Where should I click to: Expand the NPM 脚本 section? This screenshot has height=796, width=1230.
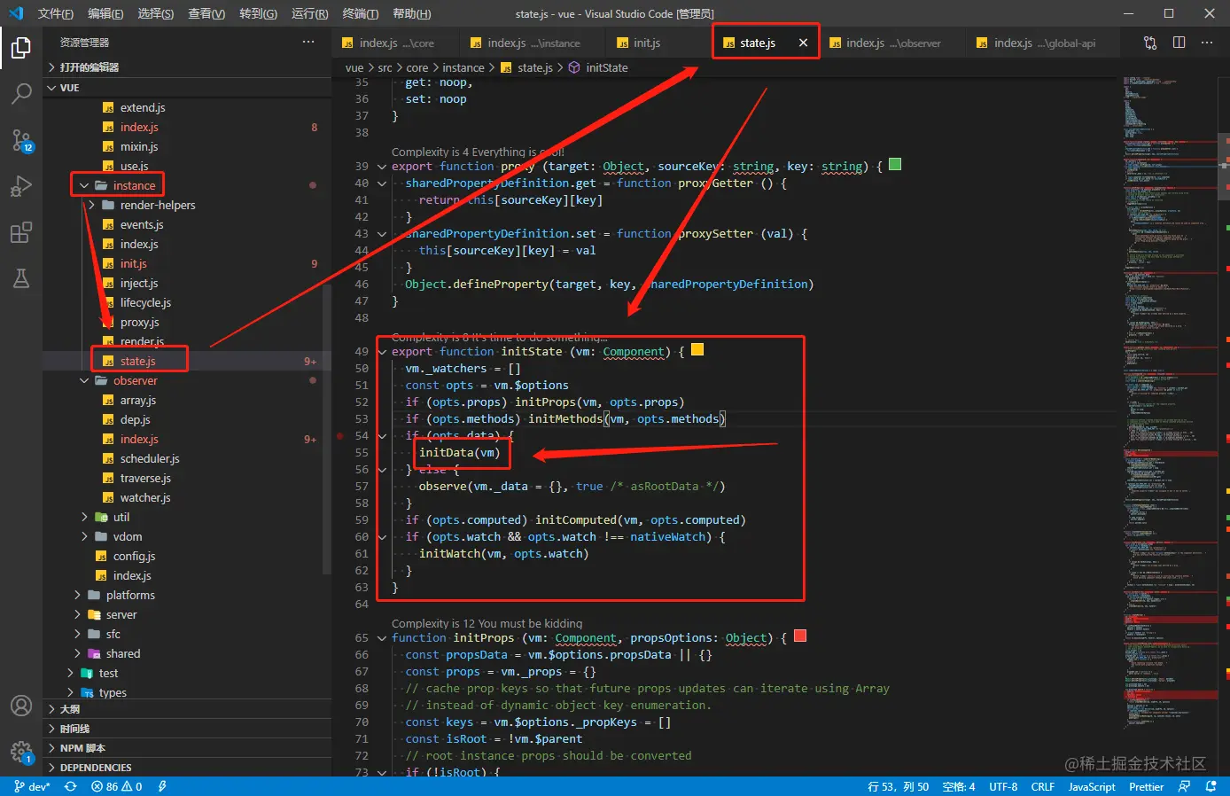pos(82,748)
